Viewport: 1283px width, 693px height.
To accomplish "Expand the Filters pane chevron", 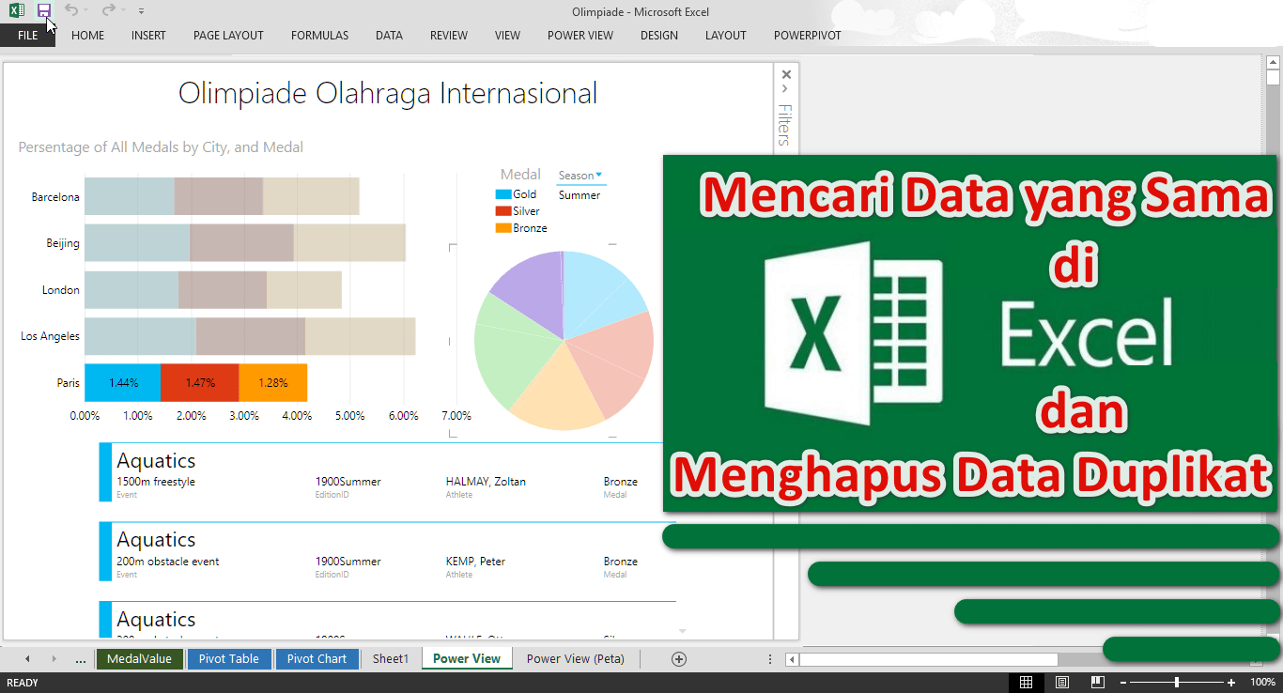I will coord(785,89).
